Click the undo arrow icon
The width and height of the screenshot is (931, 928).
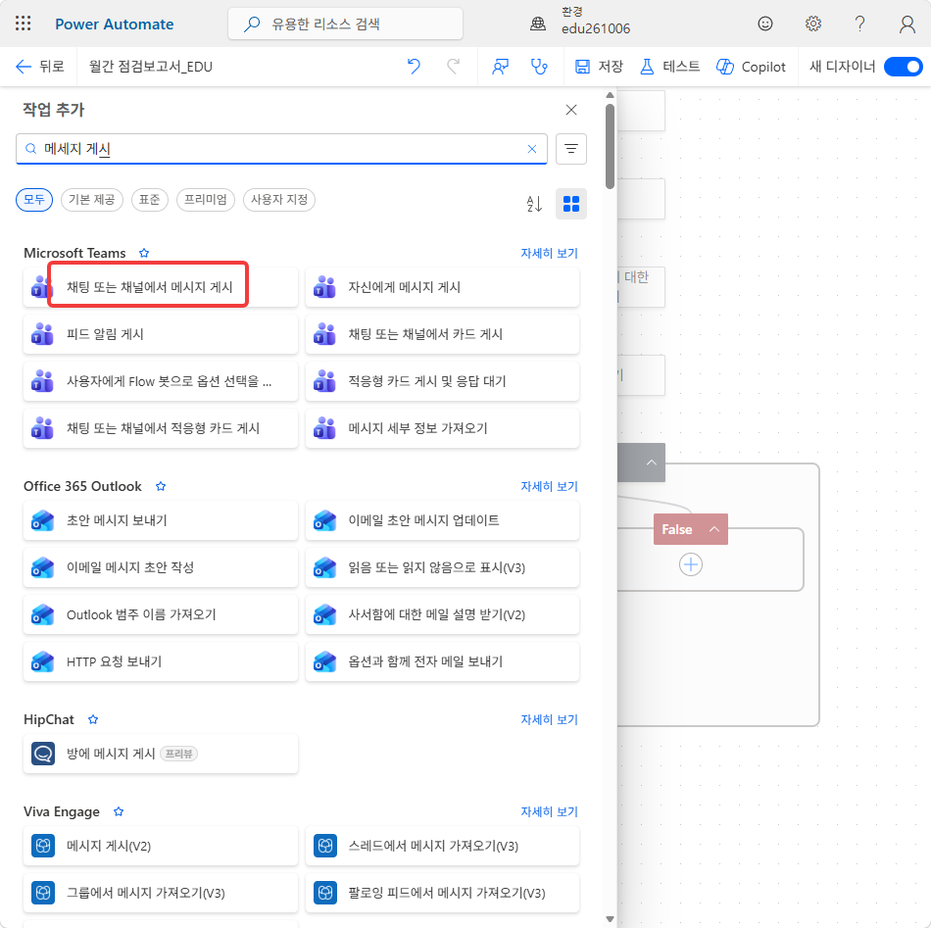point(414,67)
